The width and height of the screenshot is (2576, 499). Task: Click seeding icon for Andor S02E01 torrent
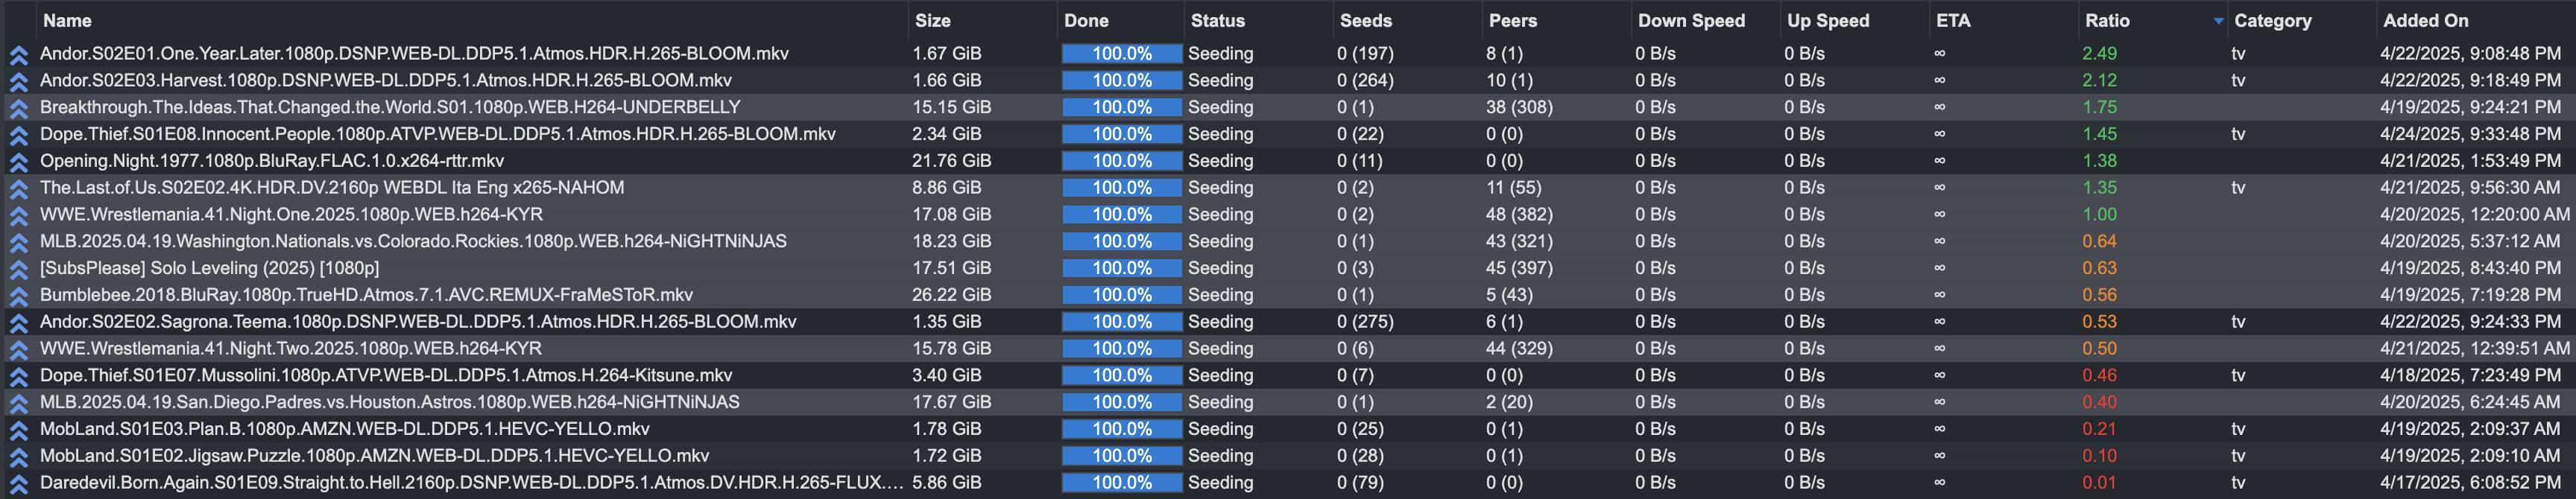coord(18,55)
